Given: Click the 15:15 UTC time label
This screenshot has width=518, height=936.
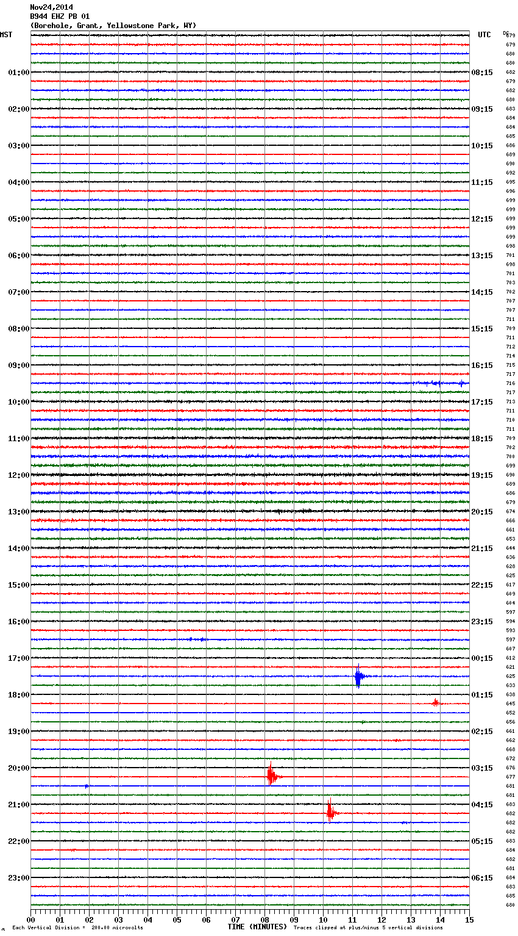Looking at the screenshot, I should (x=482, y=329).
